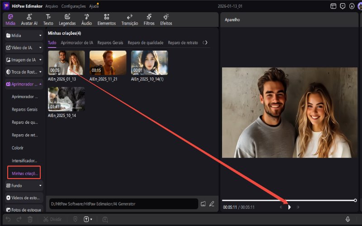Image resolution: width=362 pixels, height=226 pixels.
Task: Choose Colorir in the sidebar
Action: pos(18,148)
